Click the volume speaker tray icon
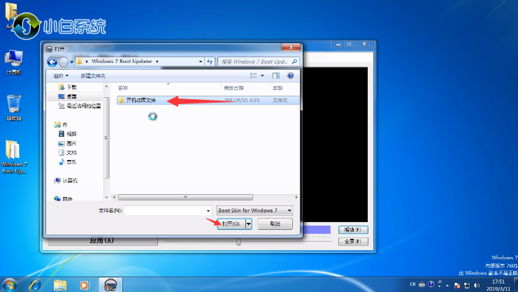Viewport: 518px width, 292px height. click(x=476, y=285)
